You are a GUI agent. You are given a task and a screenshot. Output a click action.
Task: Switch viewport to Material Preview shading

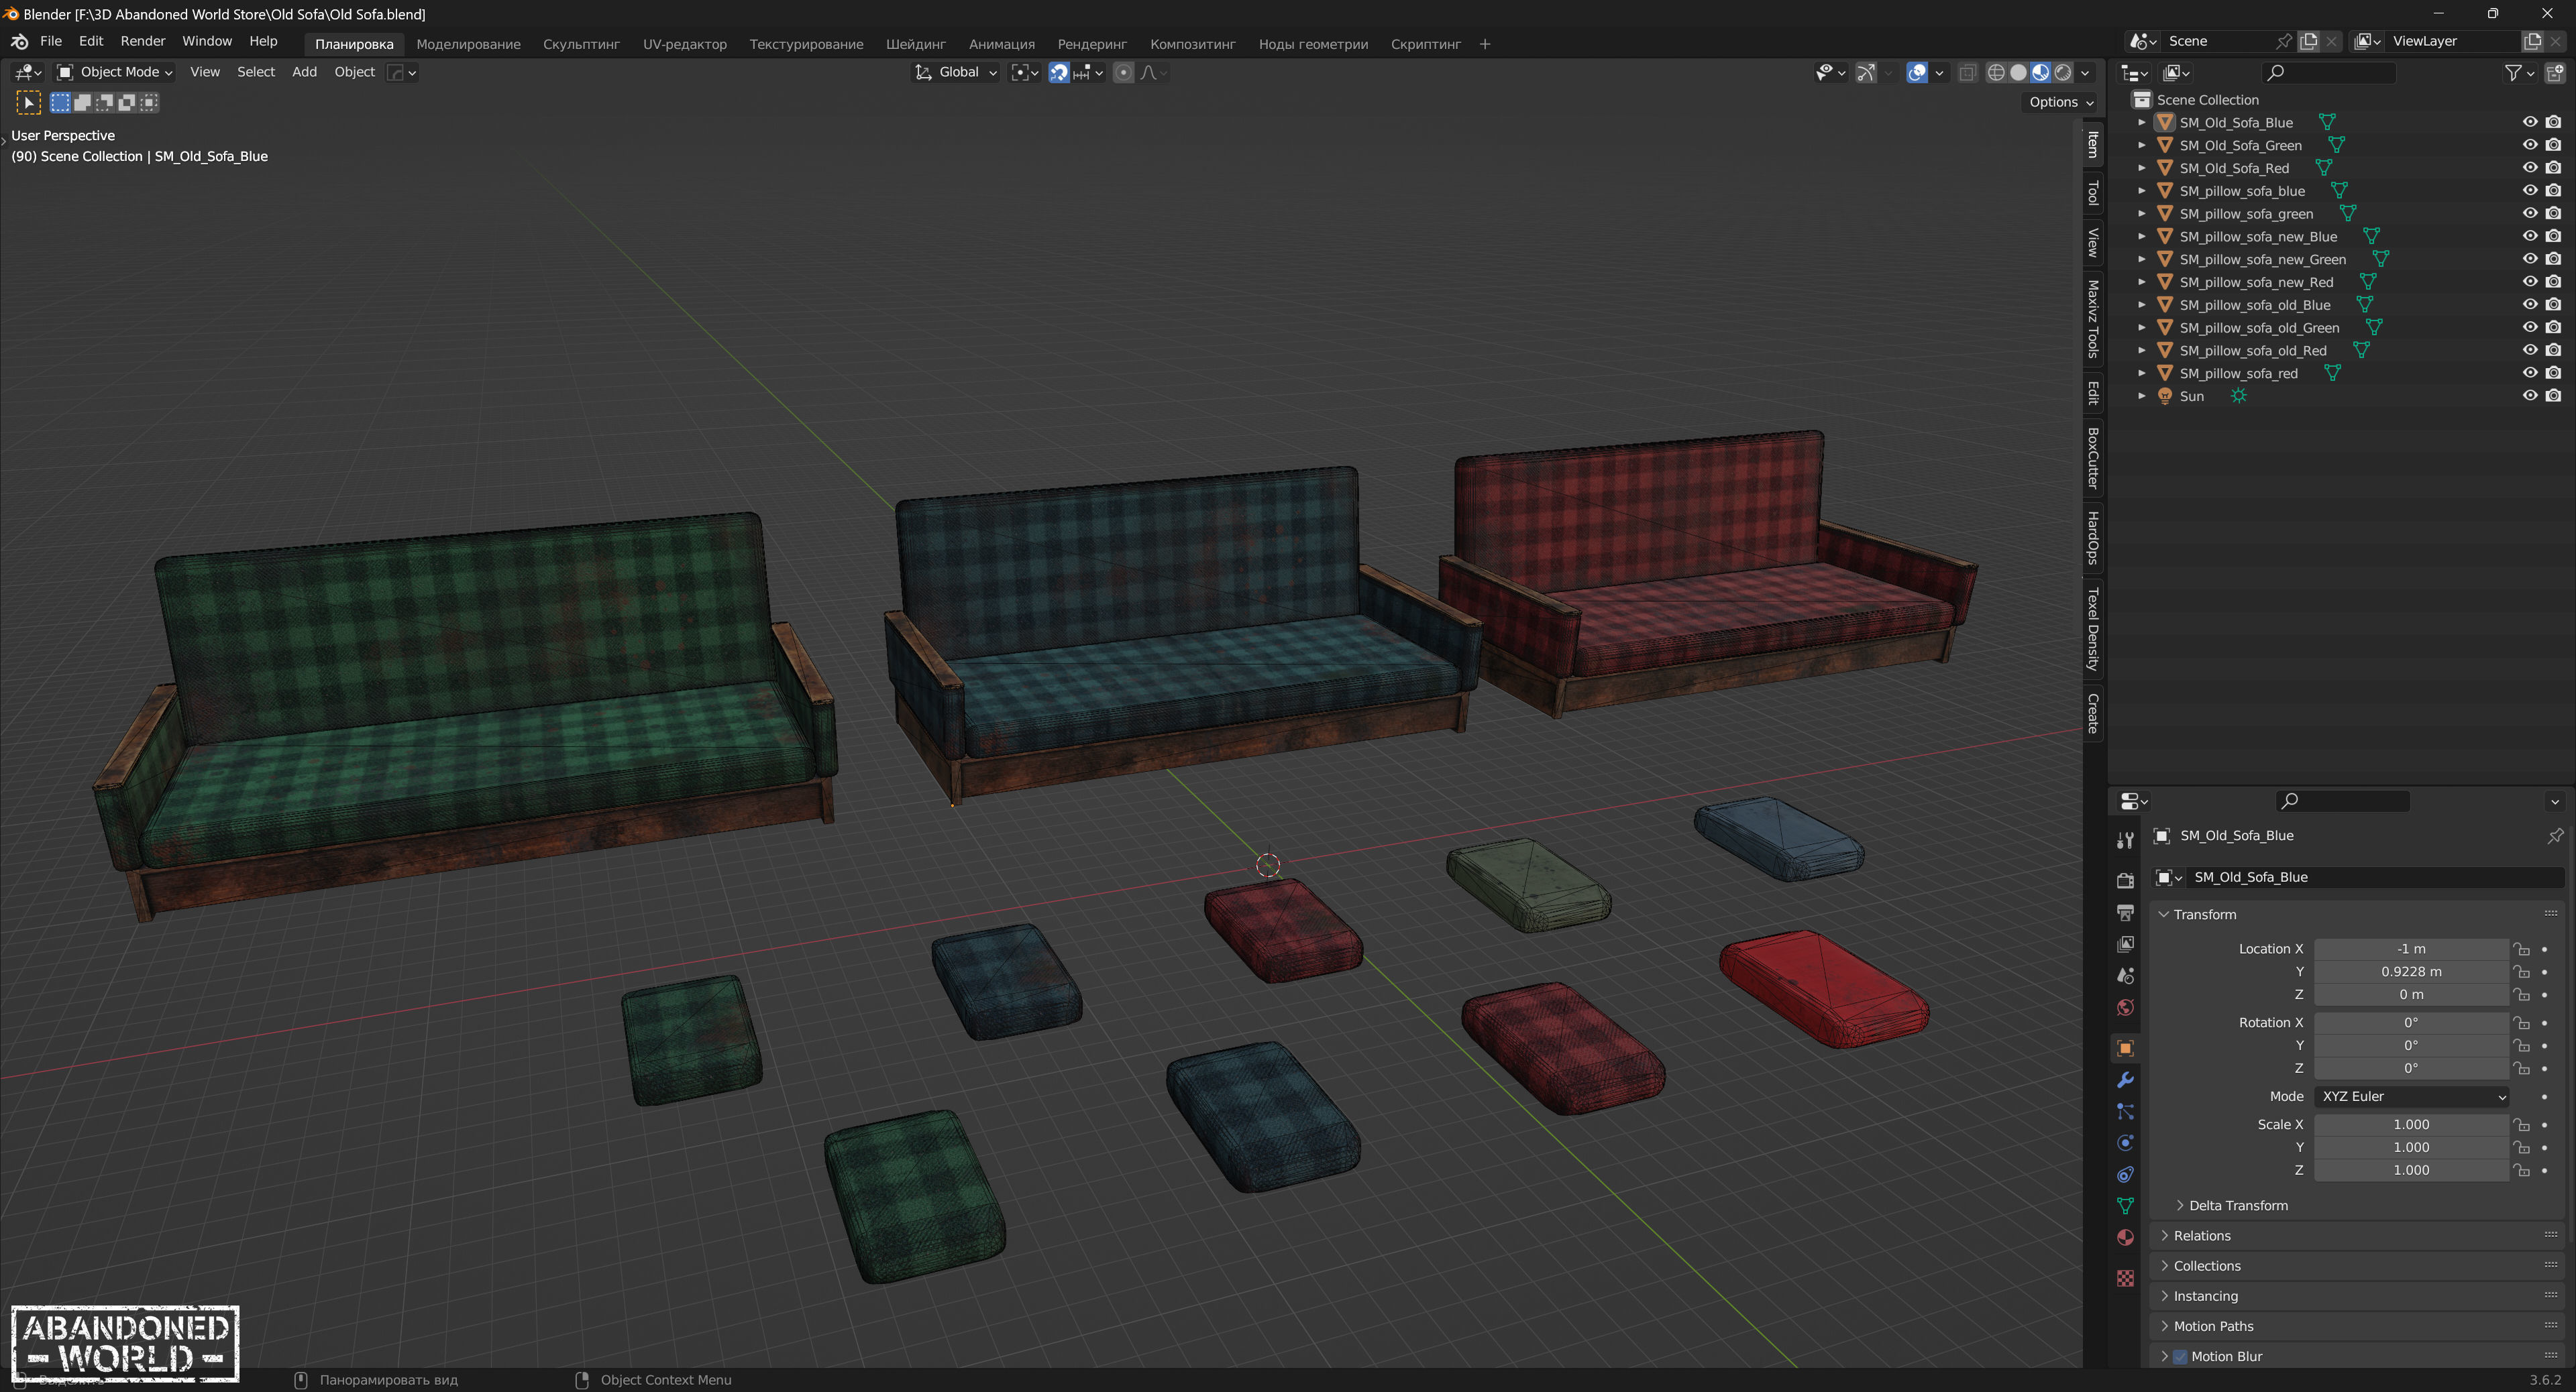(2040, 72)
